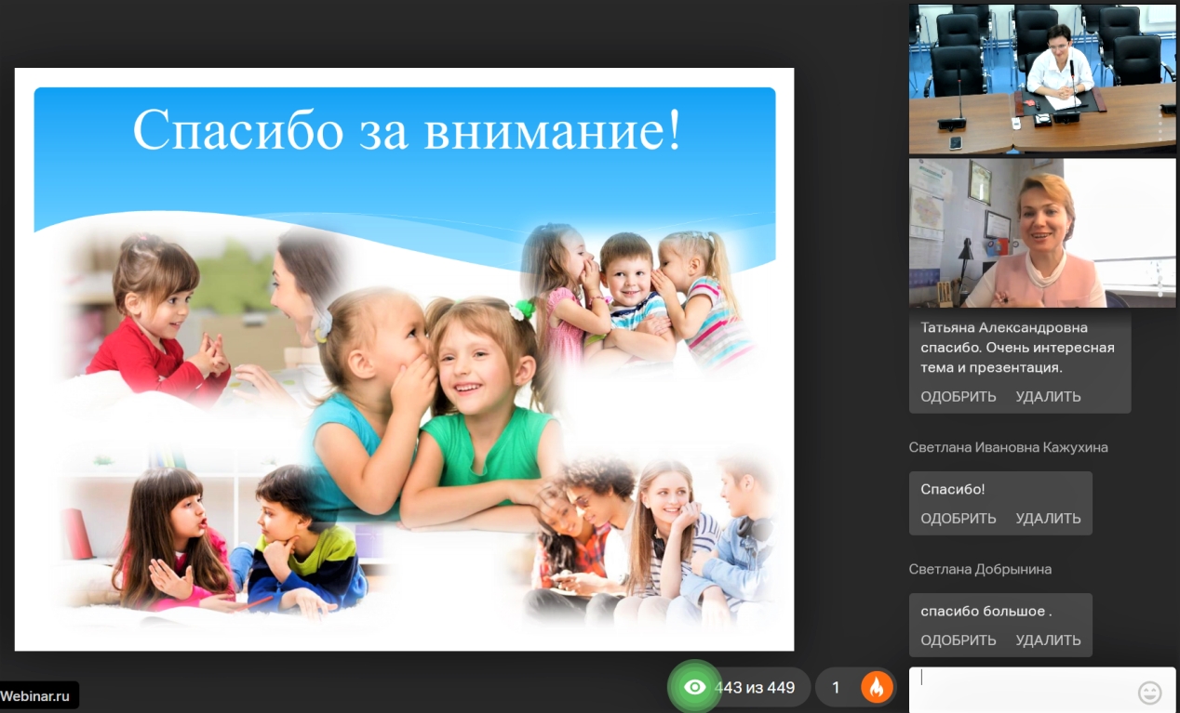
Task: Select the conference room video thumbnail
Action: pyautogui.click(x=1042, y=79)
